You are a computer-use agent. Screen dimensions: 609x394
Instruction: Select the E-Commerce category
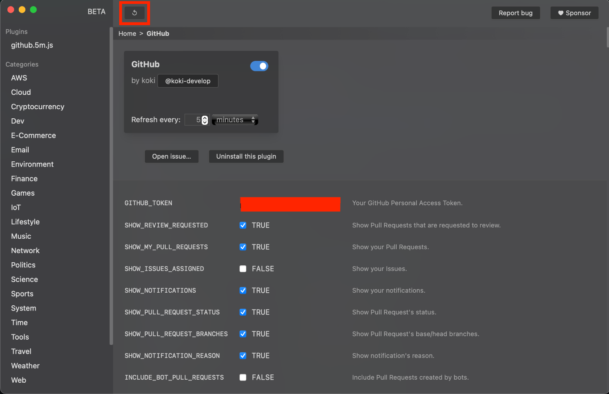[33, 135]
